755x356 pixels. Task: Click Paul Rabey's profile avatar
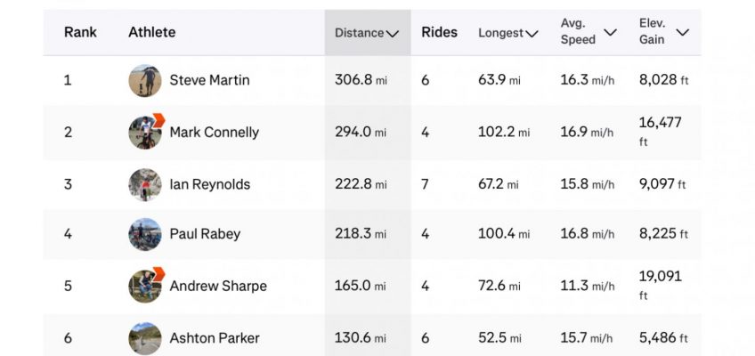tap(144, 235)
